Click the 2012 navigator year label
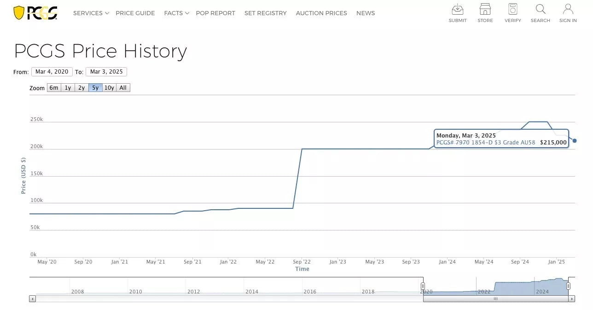The image size is (593, 310). [x=193, y=292]
